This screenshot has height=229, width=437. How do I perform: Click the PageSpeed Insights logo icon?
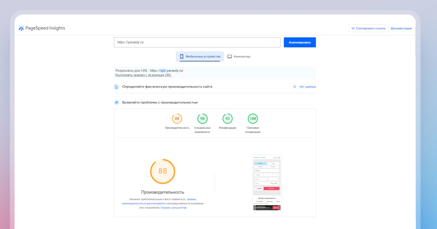click(x=21, y=28)
